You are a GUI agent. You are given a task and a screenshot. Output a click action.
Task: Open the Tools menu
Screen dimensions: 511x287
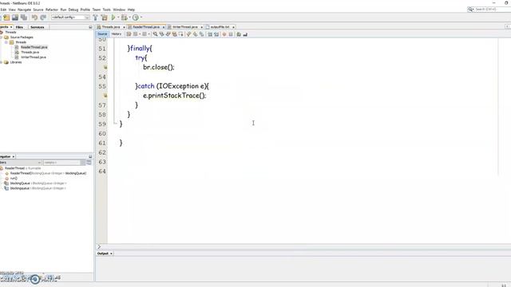click(x=106, y=10)
